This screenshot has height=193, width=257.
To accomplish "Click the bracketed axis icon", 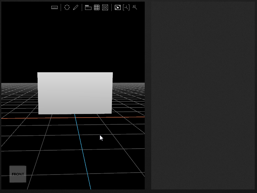I will (x=126, y=7).
